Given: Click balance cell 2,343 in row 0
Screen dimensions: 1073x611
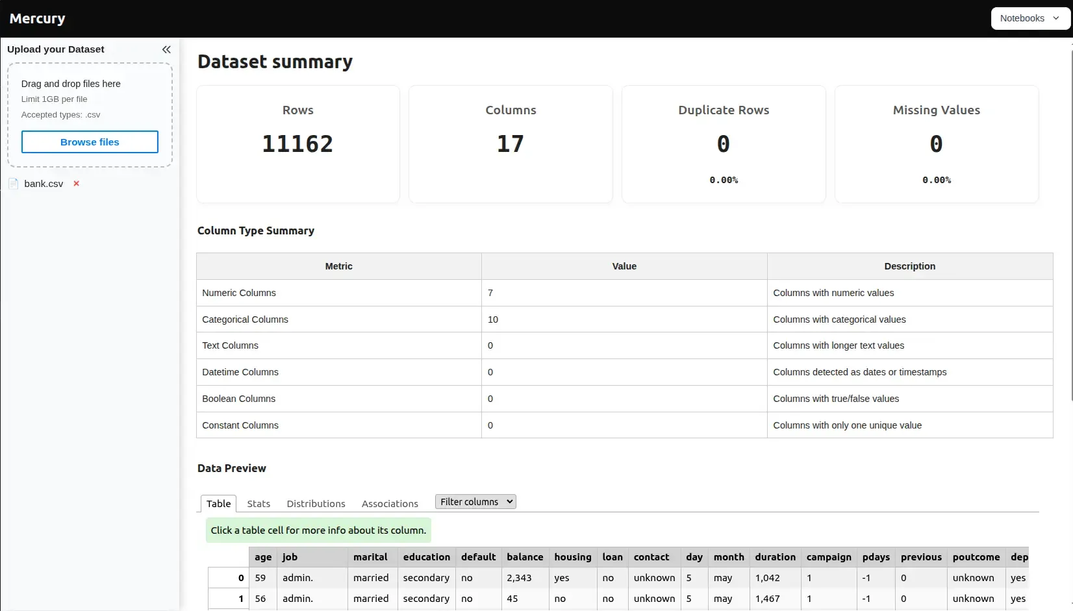Looking at the screenshot, I should (525, 578).
